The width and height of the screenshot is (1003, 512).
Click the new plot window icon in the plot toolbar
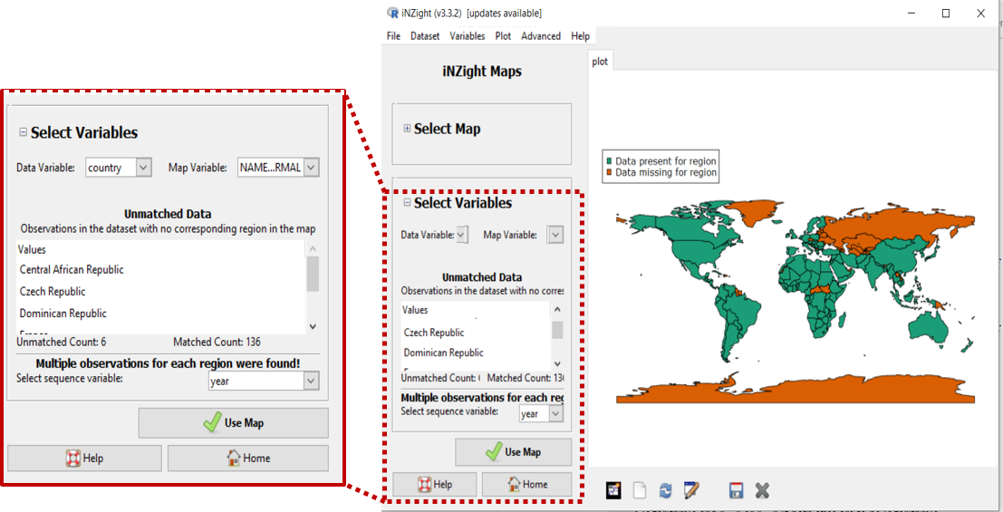tap(613, 491)
